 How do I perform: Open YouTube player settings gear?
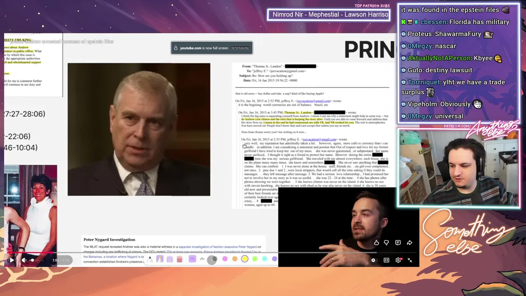coord(398,260)
